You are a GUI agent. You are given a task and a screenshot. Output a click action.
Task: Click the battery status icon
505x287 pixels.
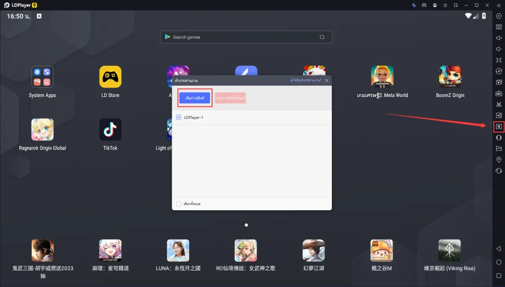484,16
